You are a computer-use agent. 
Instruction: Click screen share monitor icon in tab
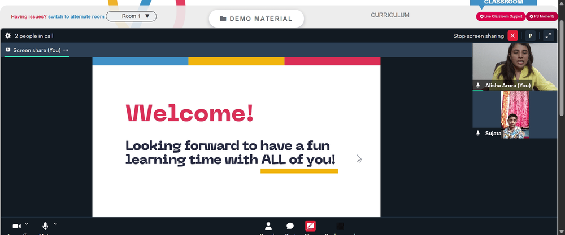8,50
